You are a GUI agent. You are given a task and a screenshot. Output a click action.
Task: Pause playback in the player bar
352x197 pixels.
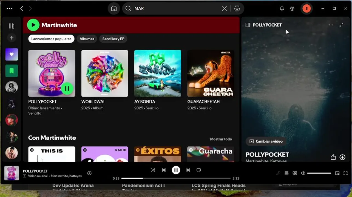176,170
